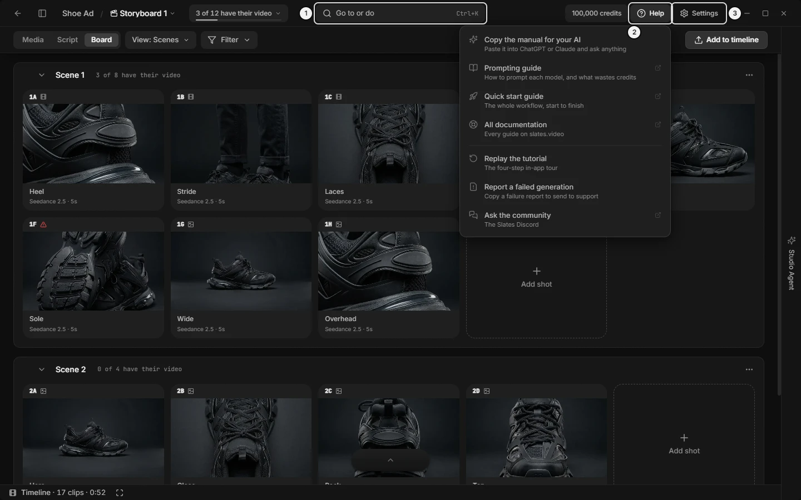The image size is (801, 500).
Task: Choose Copy the manual for your AI
Action: click(565, 44)
